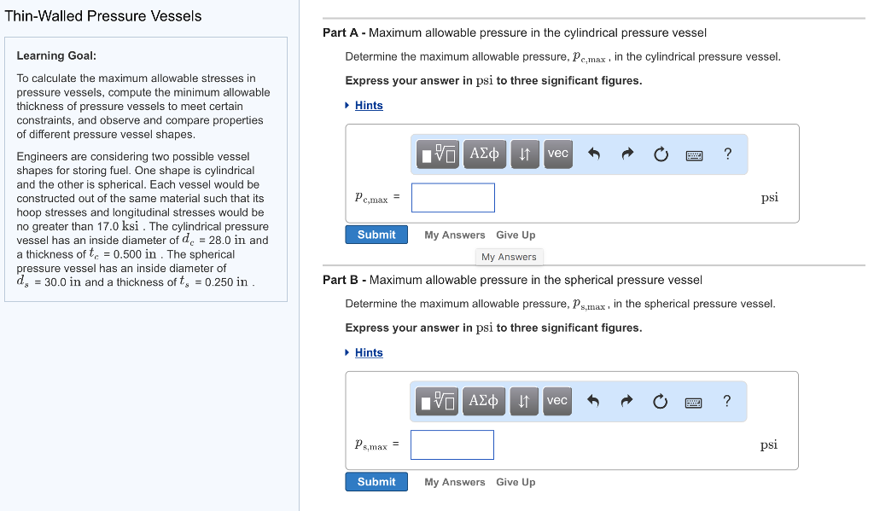Undo last entry in Part A
Viewport: 874px width, 511px height.
pyautogui.click(x=595, y=154)
